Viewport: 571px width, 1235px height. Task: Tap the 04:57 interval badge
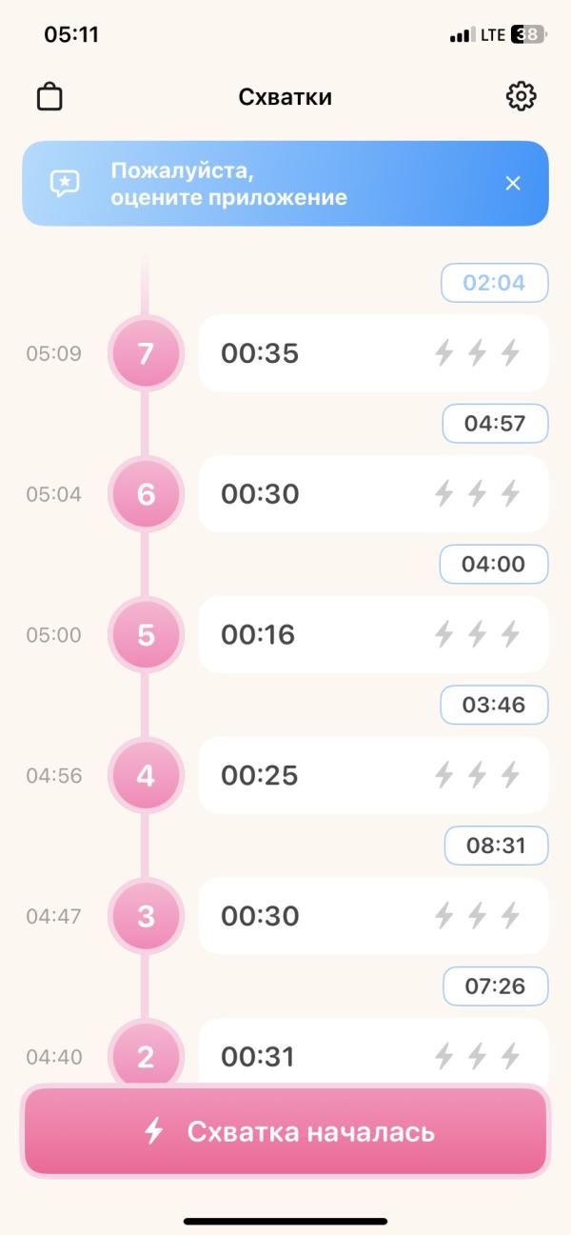pyautogui.click(x=495, y=424)
